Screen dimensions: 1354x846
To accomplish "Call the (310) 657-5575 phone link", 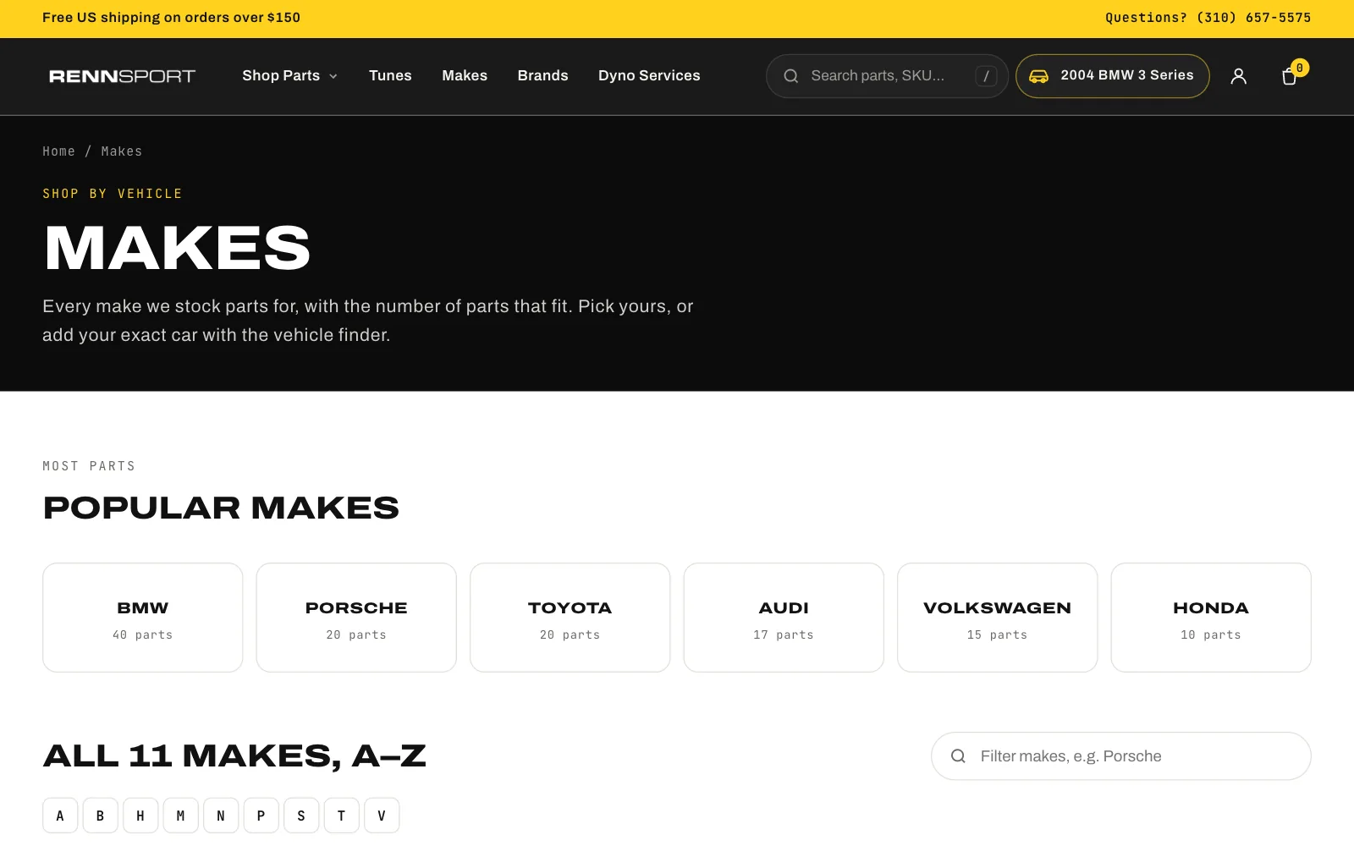I will point(1253,18).
